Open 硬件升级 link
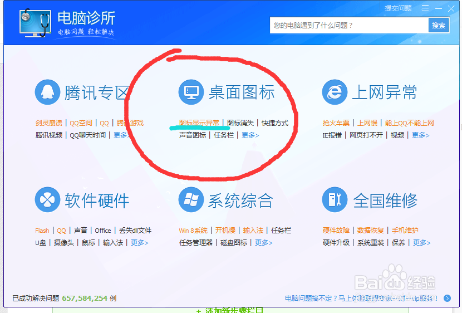Viewport: 462px width, 313px height. point(336,243)
